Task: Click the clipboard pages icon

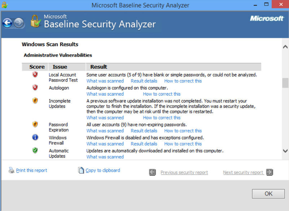Action: click(x=81, y=170)
